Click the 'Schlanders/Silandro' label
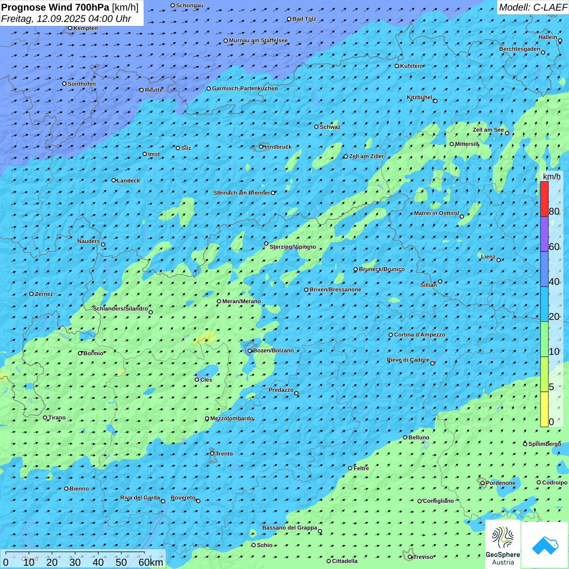 click(x=120, y=308)
